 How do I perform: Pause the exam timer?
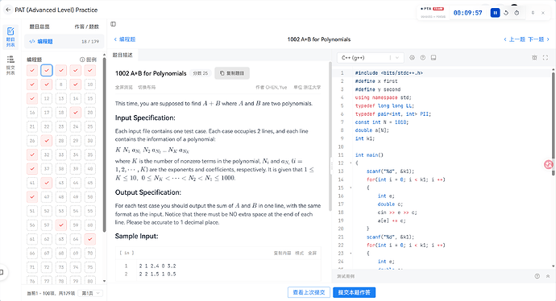[x=495, y=13]
